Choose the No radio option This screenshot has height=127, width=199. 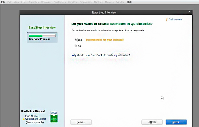[76, 46]
